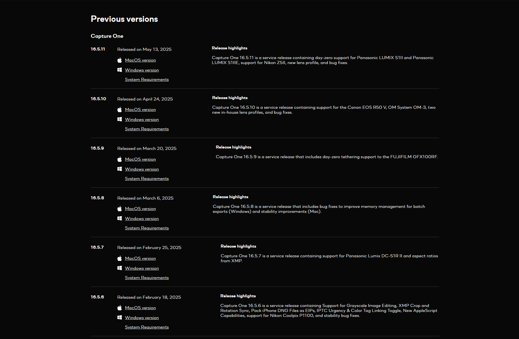Download the Windows version of 16.5.6
The image size is (519, 339).
tap(142, 318)
